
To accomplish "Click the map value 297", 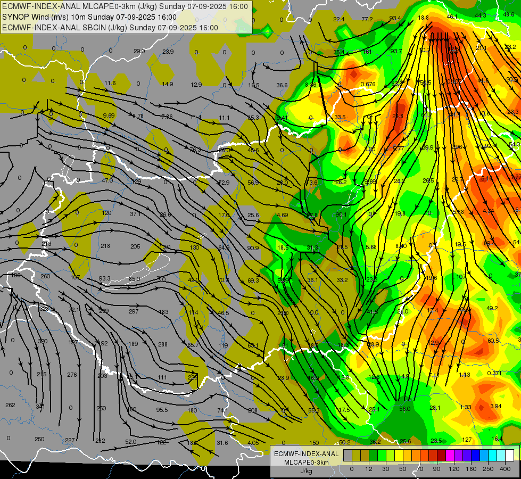I will coord(134,311).
